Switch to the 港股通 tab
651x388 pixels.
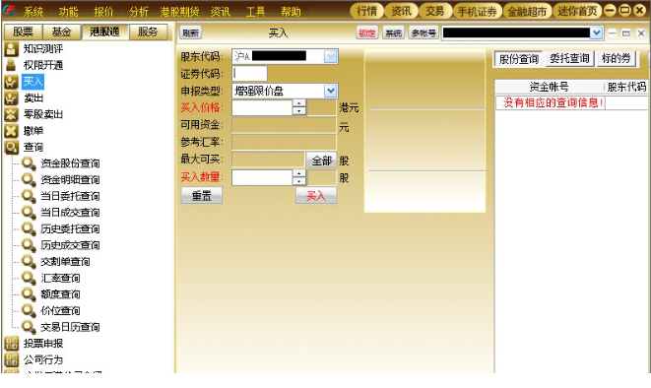point(104,32)
